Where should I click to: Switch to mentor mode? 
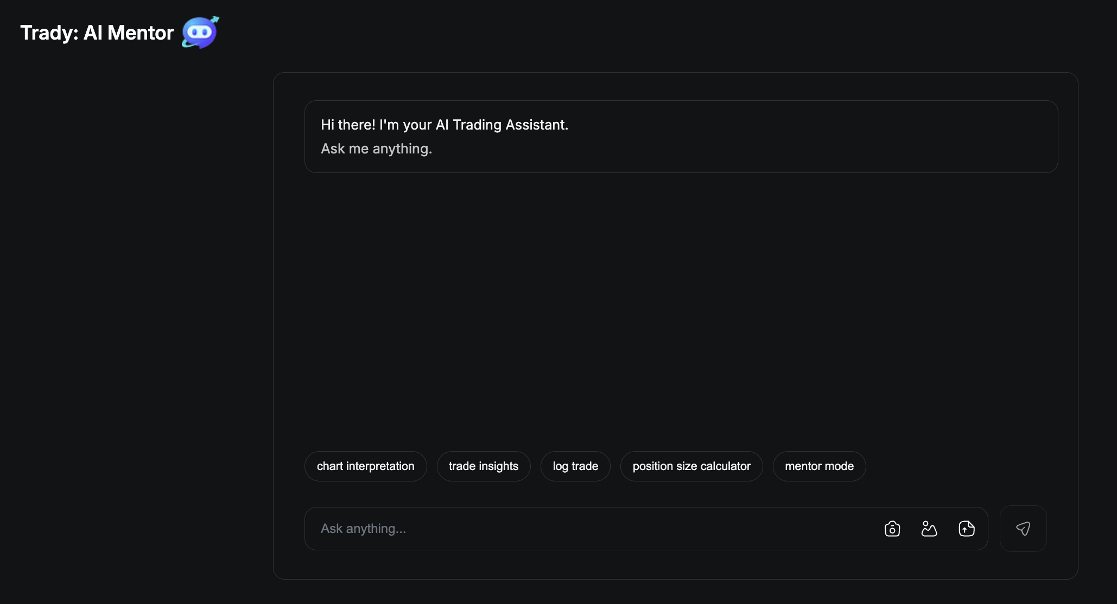pyautogui.click(x=819, y=466)
